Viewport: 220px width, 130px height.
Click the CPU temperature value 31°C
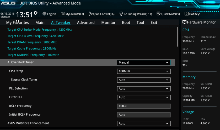[203, 41]
